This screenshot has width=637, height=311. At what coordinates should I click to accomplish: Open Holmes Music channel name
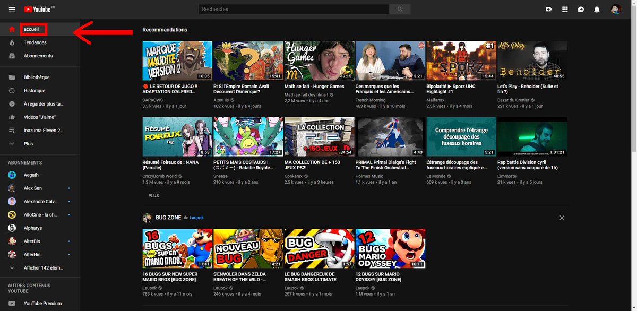pos(369,176)
